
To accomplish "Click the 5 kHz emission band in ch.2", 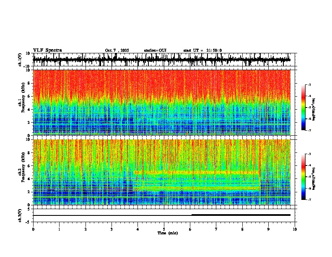I will coord(197,173).
